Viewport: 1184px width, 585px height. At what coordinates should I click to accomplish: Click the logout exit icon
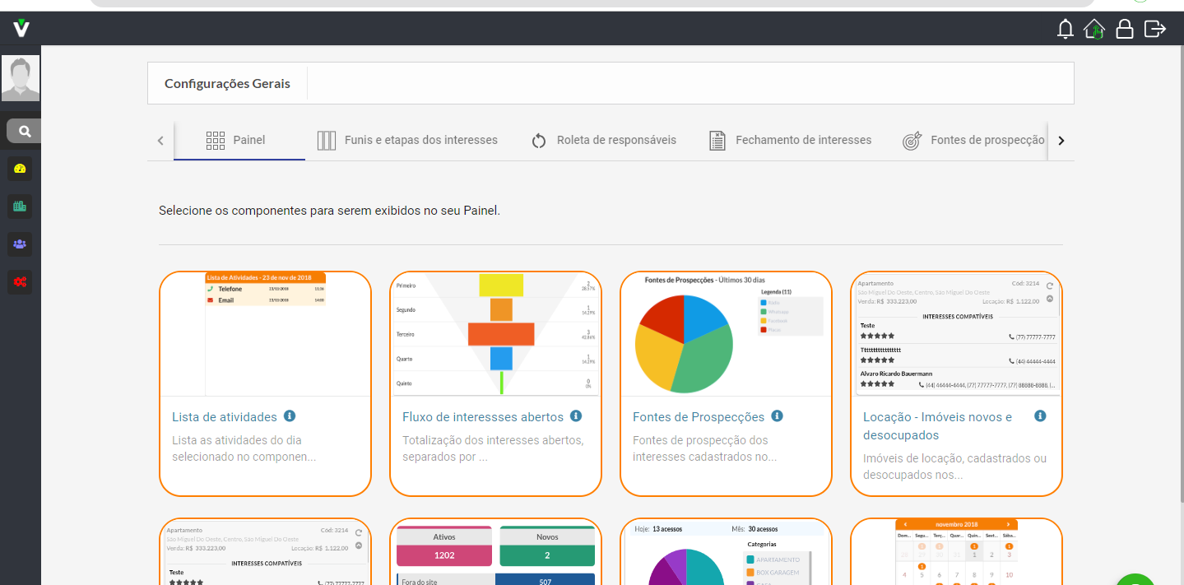(x=1155, y=29)
